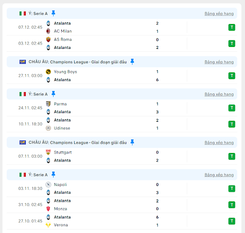Pin the last Serie A league header

[53, 175]
